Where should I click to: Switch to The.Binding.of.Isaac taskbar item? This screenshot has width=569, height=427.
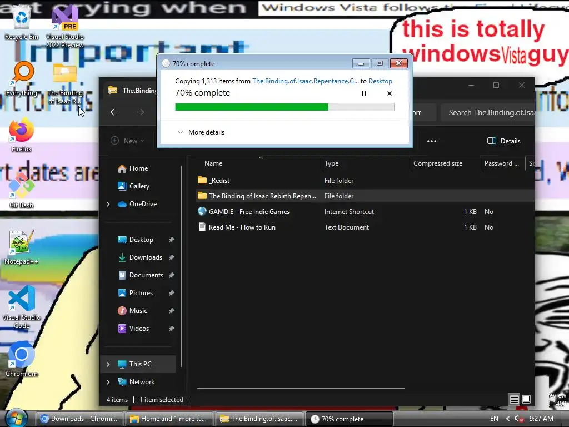[x=259, y=419]
